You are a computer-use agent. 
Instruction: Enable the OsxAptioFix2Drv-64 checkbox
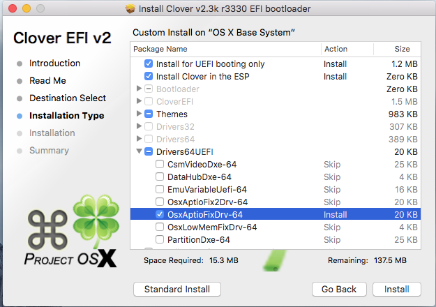[x=160, y=202]
